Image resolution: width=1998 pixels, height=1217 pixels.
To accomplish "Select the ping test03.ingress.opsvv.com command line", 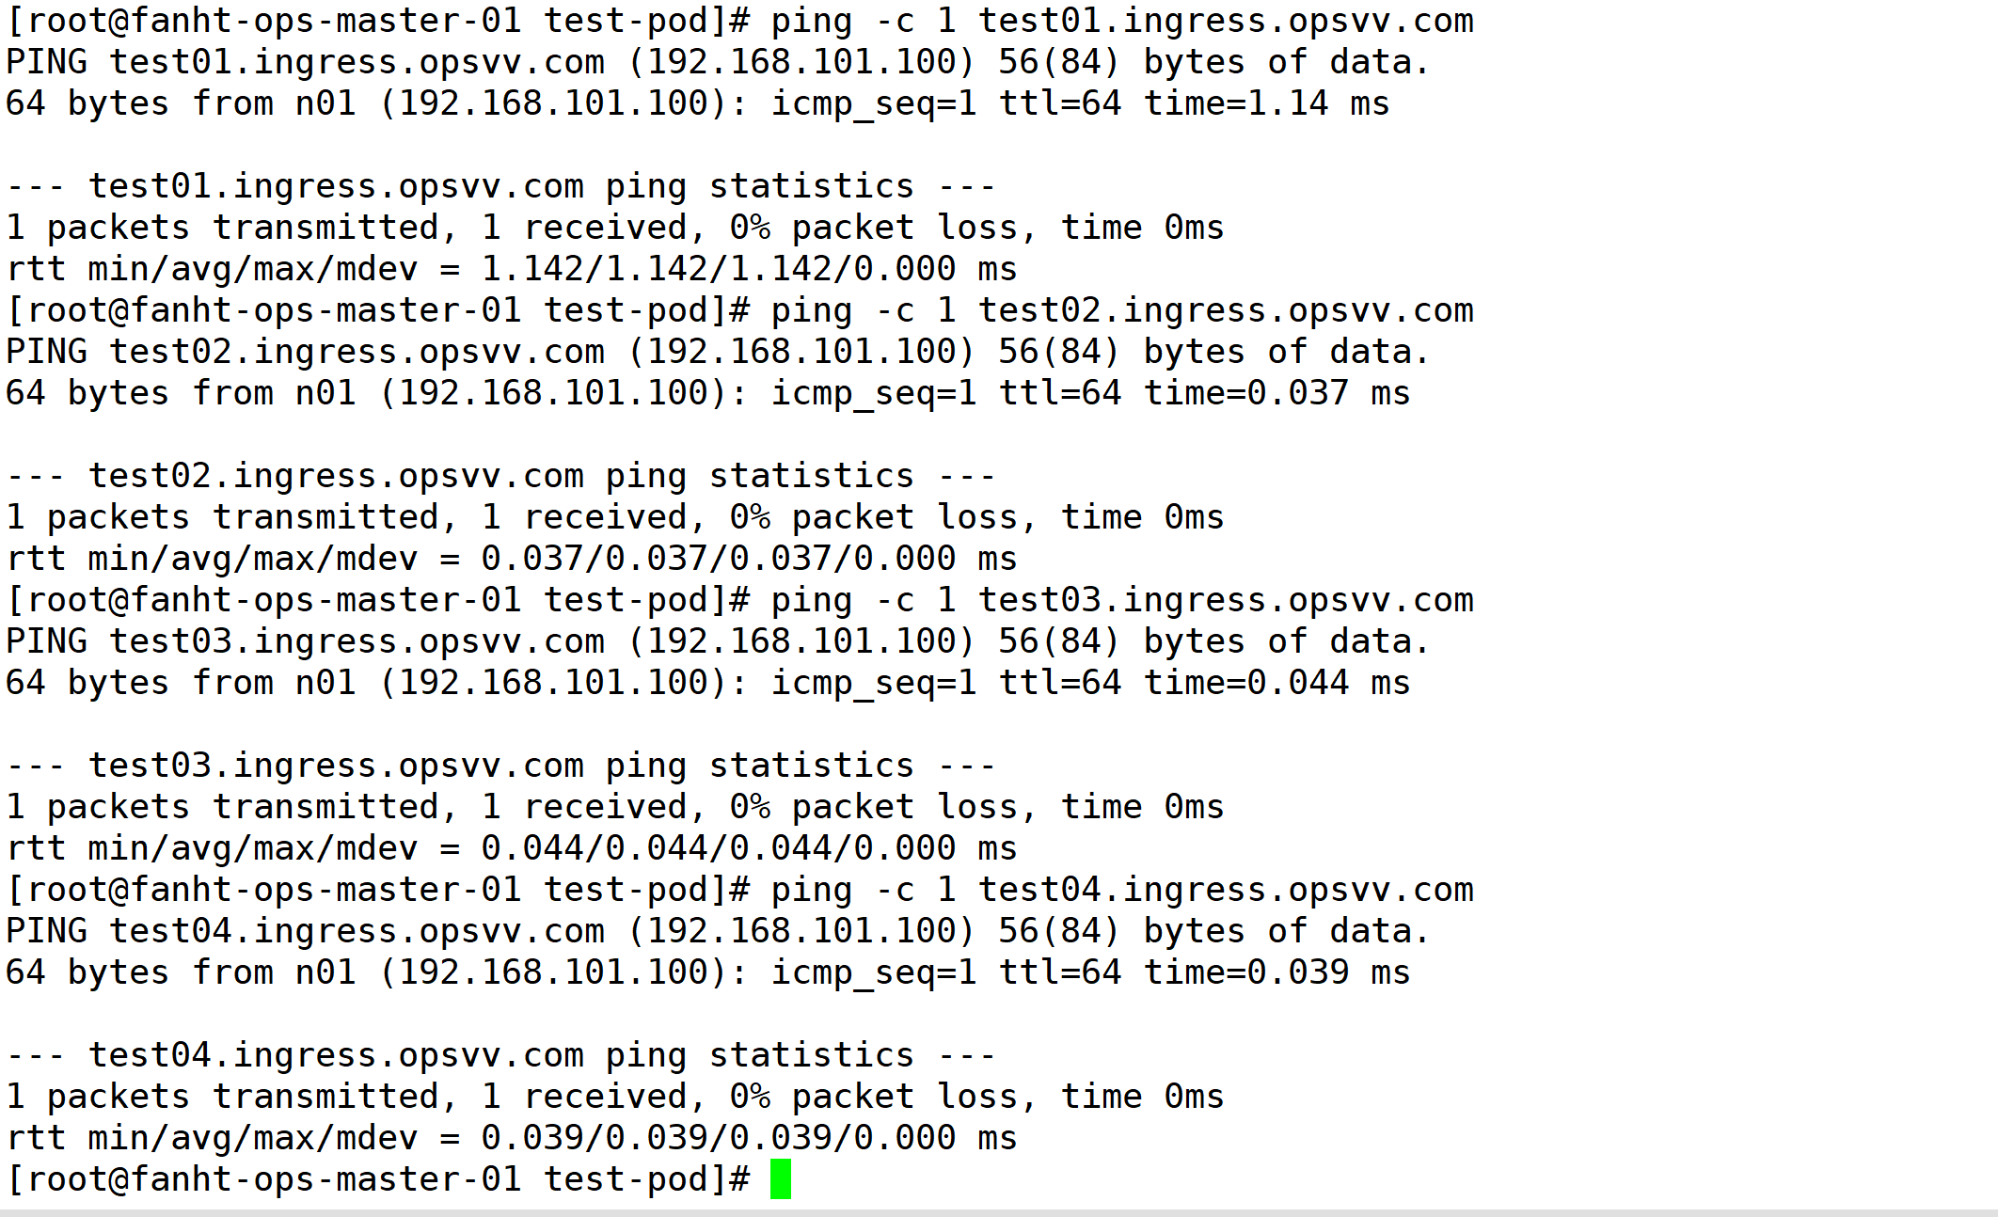I will (740, 601).
